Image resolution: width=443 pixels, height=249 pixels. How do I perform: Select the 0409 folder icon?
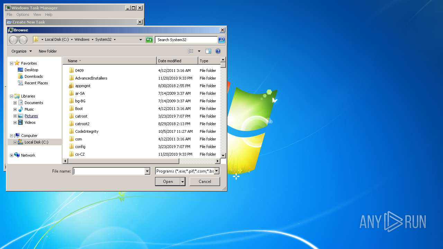pyautogui.click(x=71, y=71)
